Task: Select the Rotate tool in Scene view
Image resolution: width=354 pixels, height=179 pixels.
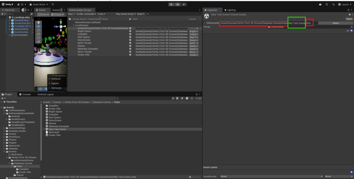Action: click(x=39, y=30)
